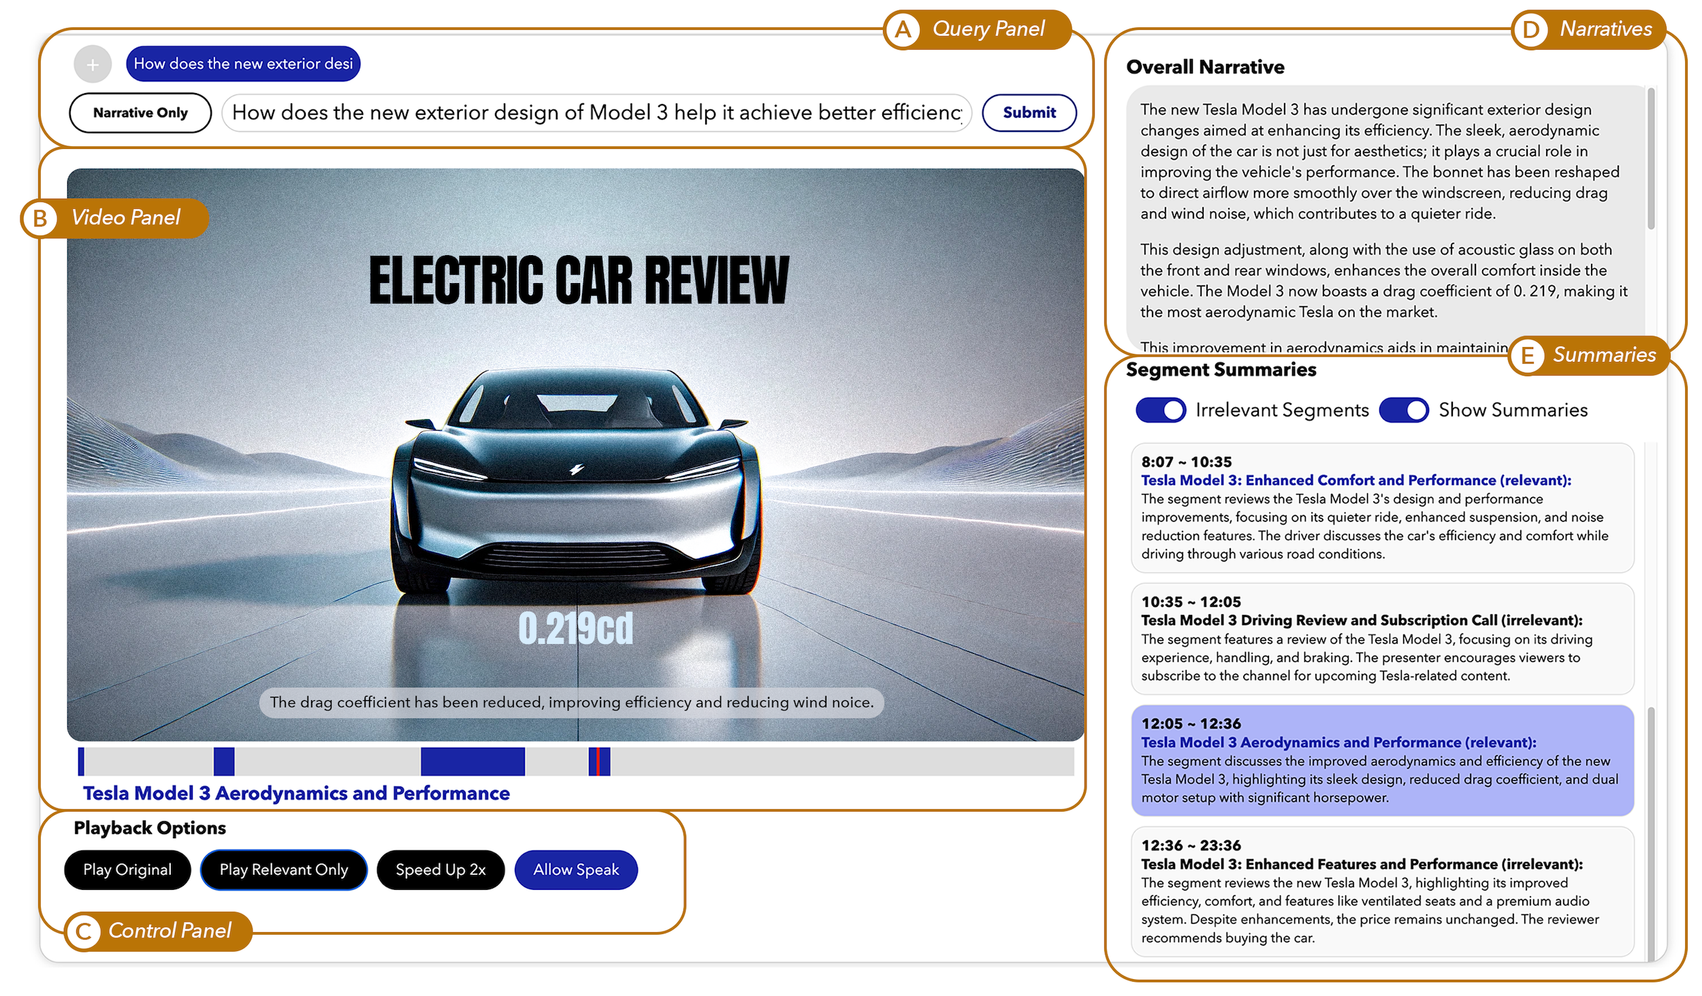
Task: Click the red playhead marker on timeline
Action: 598,761
